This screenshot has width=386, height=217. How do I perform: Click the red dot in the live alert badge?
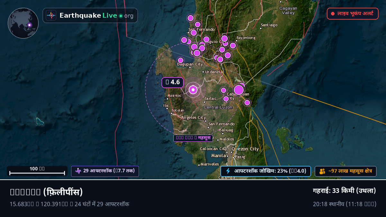point(333,14)
